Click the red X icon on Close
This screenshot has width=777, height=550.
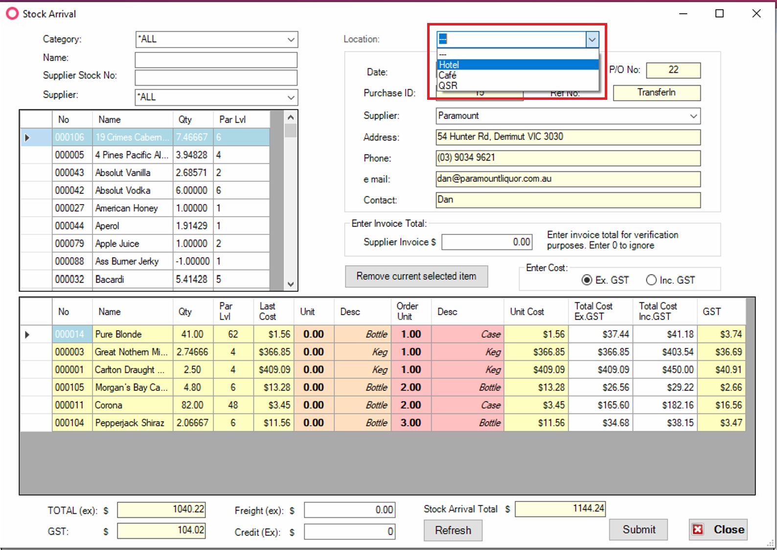click(x=698, y=529)
